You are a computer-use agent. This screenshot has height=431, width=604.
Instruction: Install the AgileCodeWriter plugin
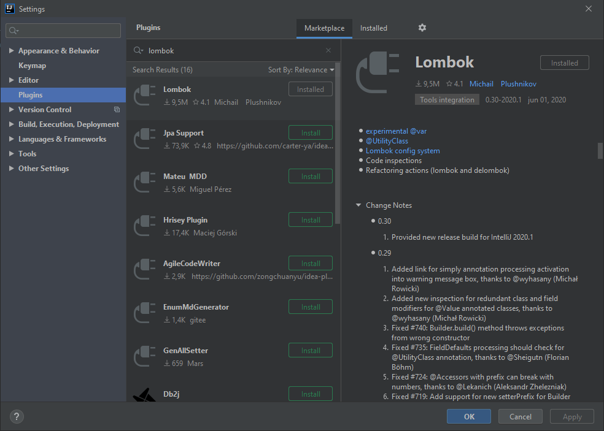(x=311, y=263)
